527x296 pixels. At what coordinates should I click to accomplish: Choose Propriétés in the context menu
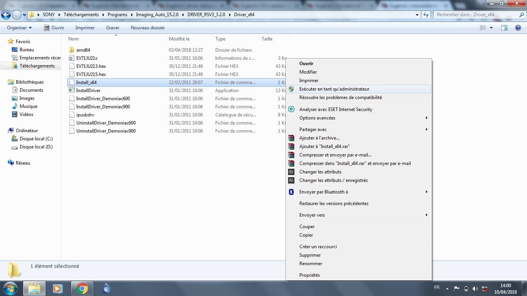pos(309,275)
